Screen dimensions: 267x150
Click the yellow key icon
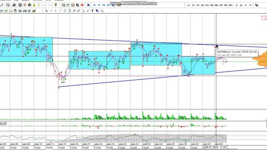[55, 5]
